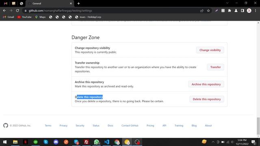The image size is (260, 146).
Task: Open the Status footer link
Action: pyautogui.click(x=96, y=125)
